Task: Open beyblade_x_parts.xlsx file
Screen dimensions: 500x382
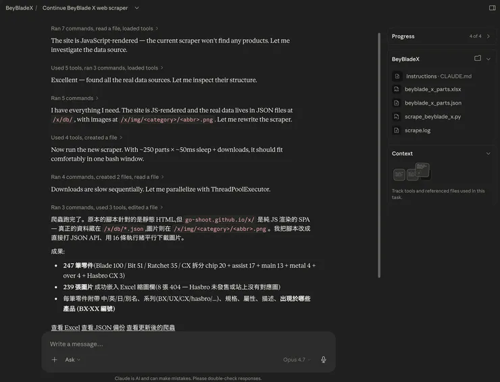Action: pyautogui.click(x=432, y=89)
